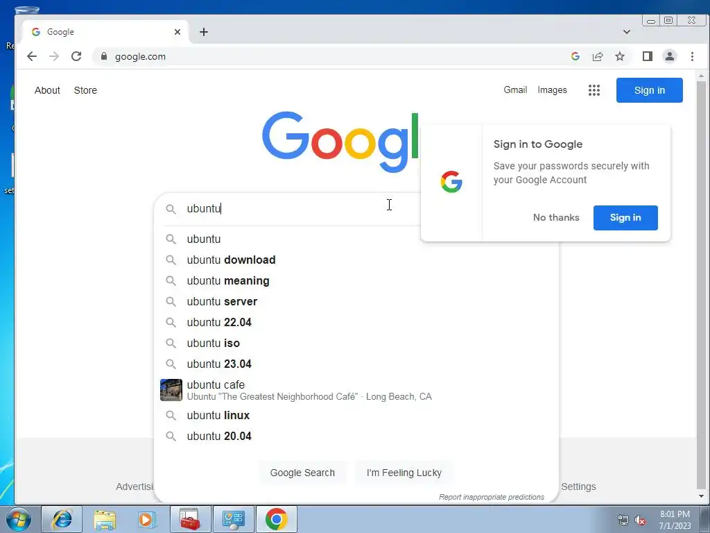Open the Chrome profile avatar menu
This screenshot has height=533, width=710.
tap(670, 56)
